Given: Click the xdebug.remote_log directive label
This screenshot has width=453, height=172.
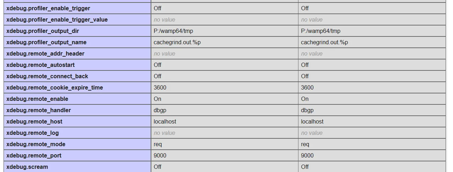Looking at the screenshot, I should click(32, 133).
